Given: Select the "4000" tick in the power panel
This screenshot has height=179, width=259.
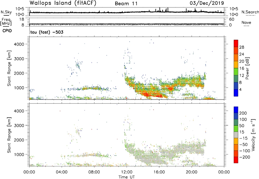Looking at the screenshot, I should 19,44.
